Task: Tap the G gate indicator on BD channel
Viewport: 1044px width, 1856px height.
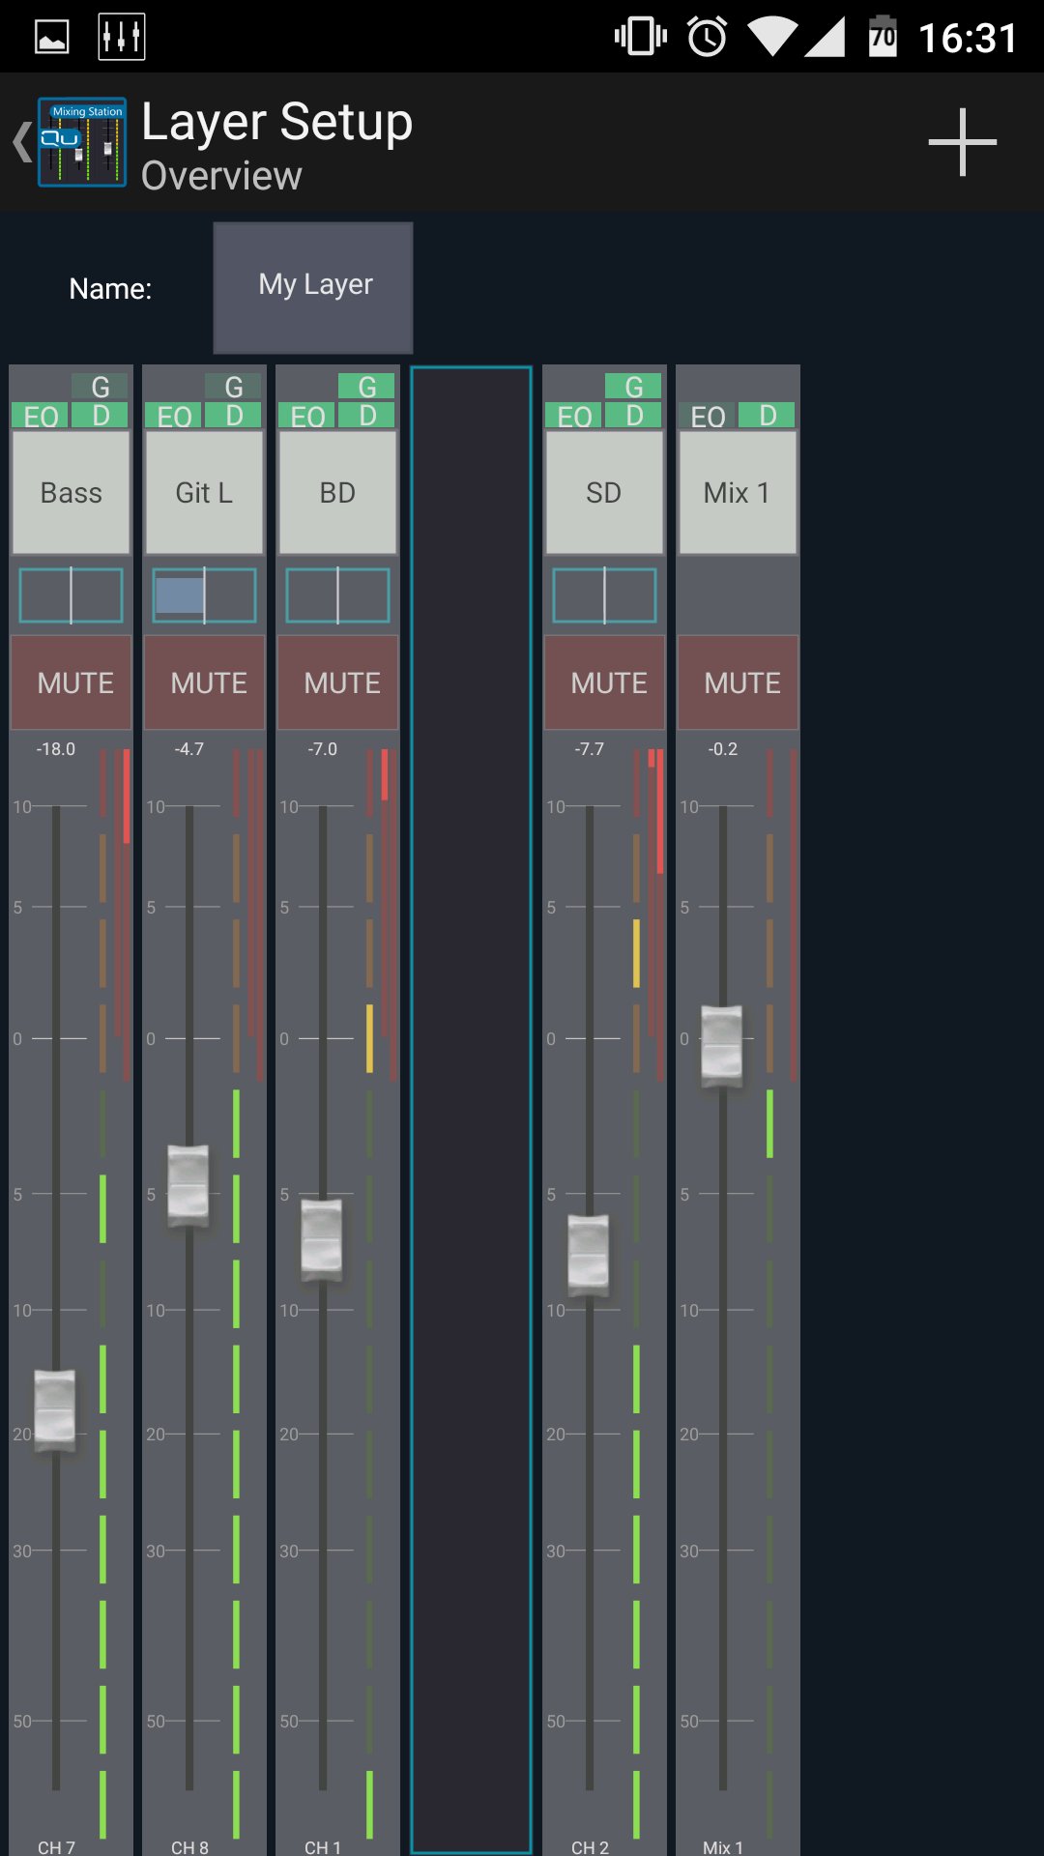Action: pyautogui.click(x=366, y=387)
